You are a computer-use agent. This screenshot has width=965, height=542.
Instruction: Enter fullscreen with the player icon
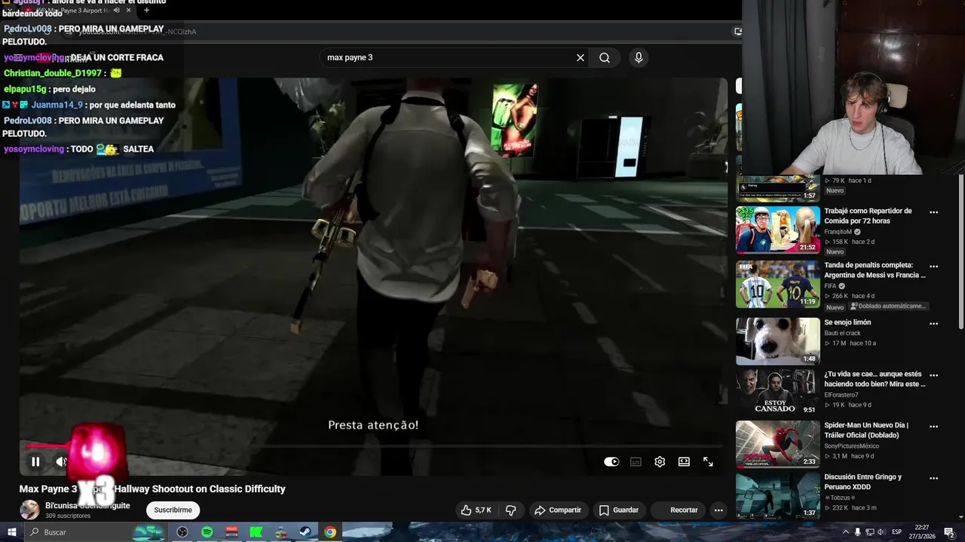[708, 461]
